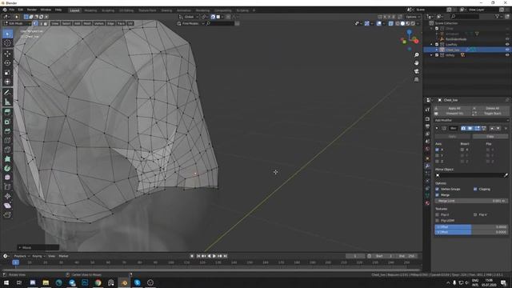Collapse the Mirror modifier panel
This screenshot has width=512, height=288.
437,128
